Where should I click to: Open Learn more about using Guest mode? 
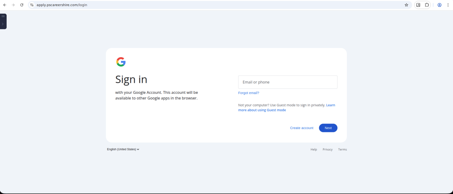(x=262, y=110)
